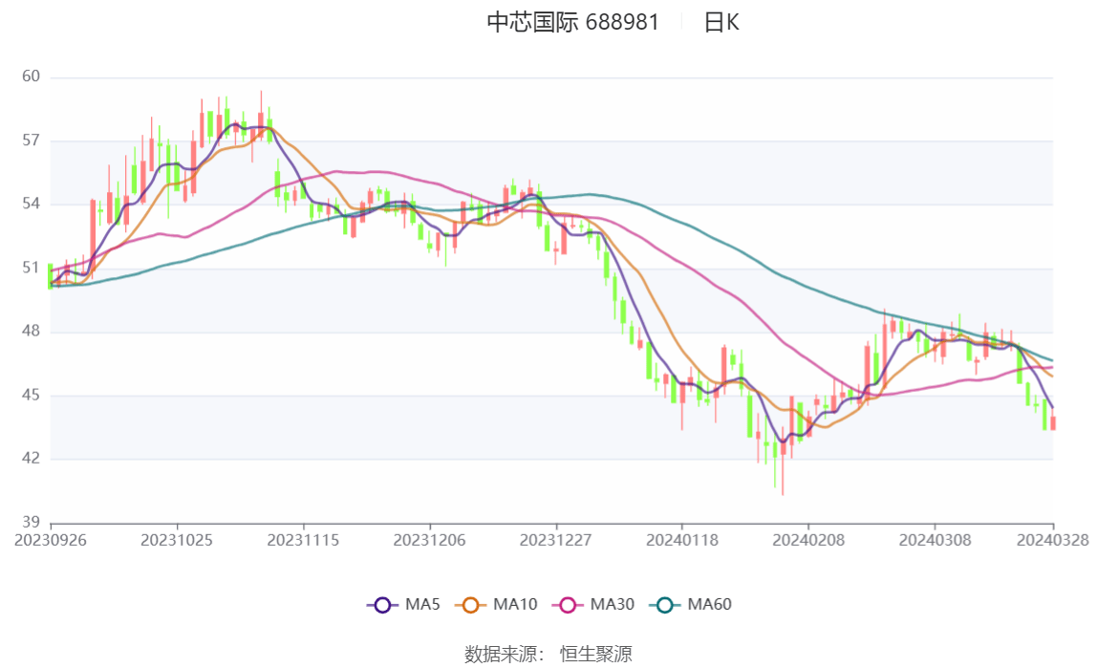The height and width of the screenshot is (668, 1097).
Task: Toggle the MA5 legend series
Action: pyautogui.click(x=403, y=604)
